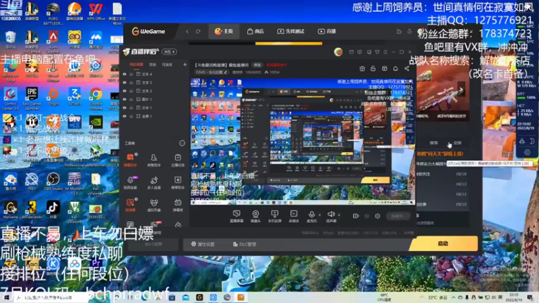Open the 榜单助手 ranking assistant tool
This screenshot has height=303, width=539.
[x=178, y=182]
